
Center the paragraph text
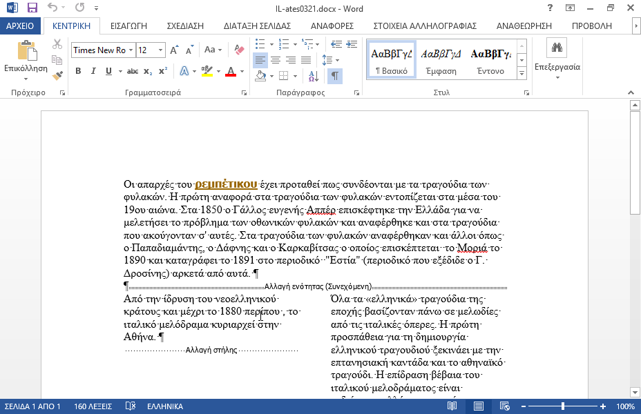pos(276,60)
